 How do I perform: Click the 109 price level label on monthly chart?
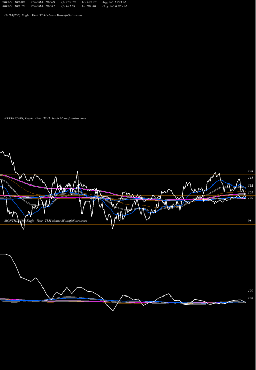tap(250, 291)
